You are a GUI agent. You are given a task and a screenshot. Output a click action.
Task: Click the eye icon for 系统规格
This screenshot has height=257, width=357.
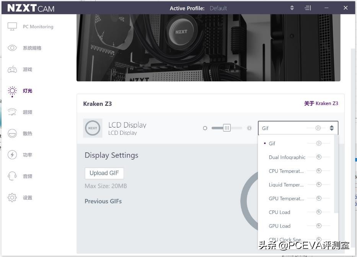tap(12, 48)
